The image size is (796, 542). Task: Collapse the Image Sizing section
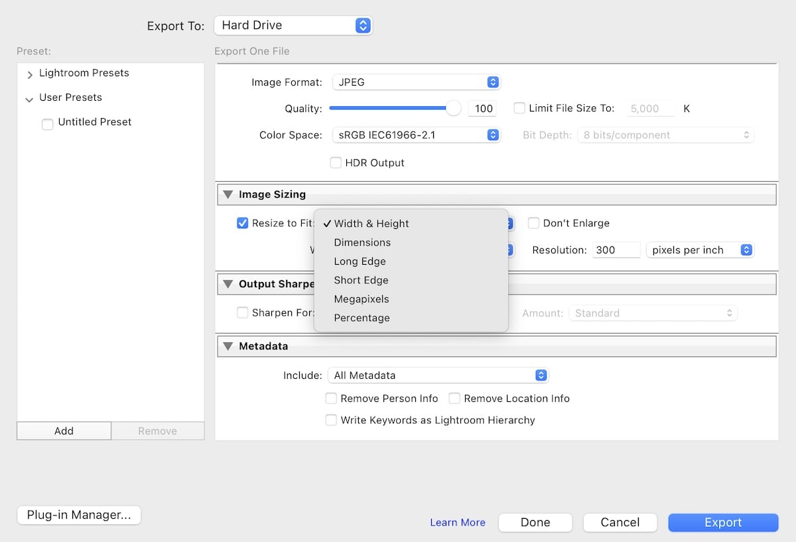(228, 194)
